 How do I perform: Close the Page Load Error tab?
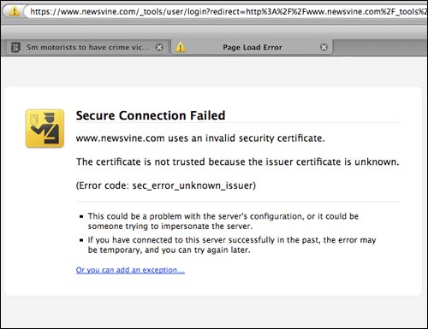point(324,47)
